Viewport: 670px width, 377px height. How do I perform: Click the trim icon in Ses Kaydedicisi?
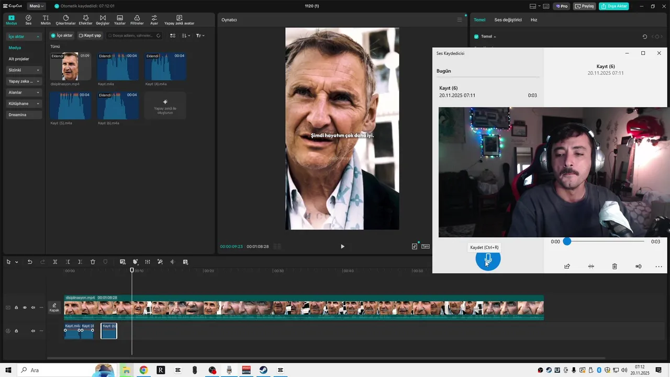[x=591, y=267]
